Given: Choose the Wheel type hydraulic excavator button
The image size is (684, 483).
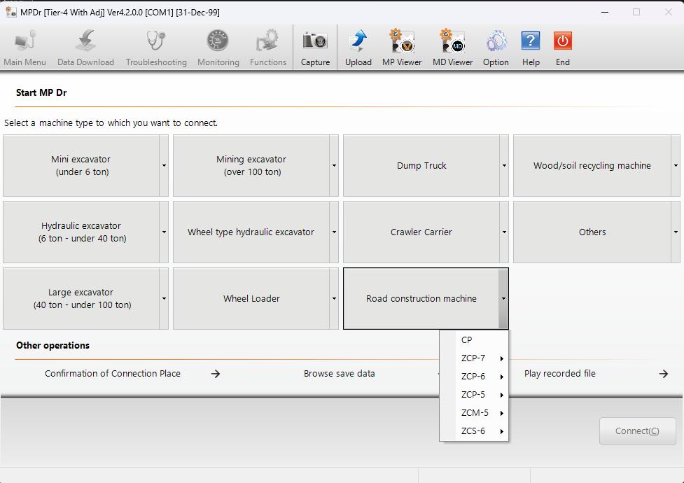Looking at the screenshot, I should [251, 232].
